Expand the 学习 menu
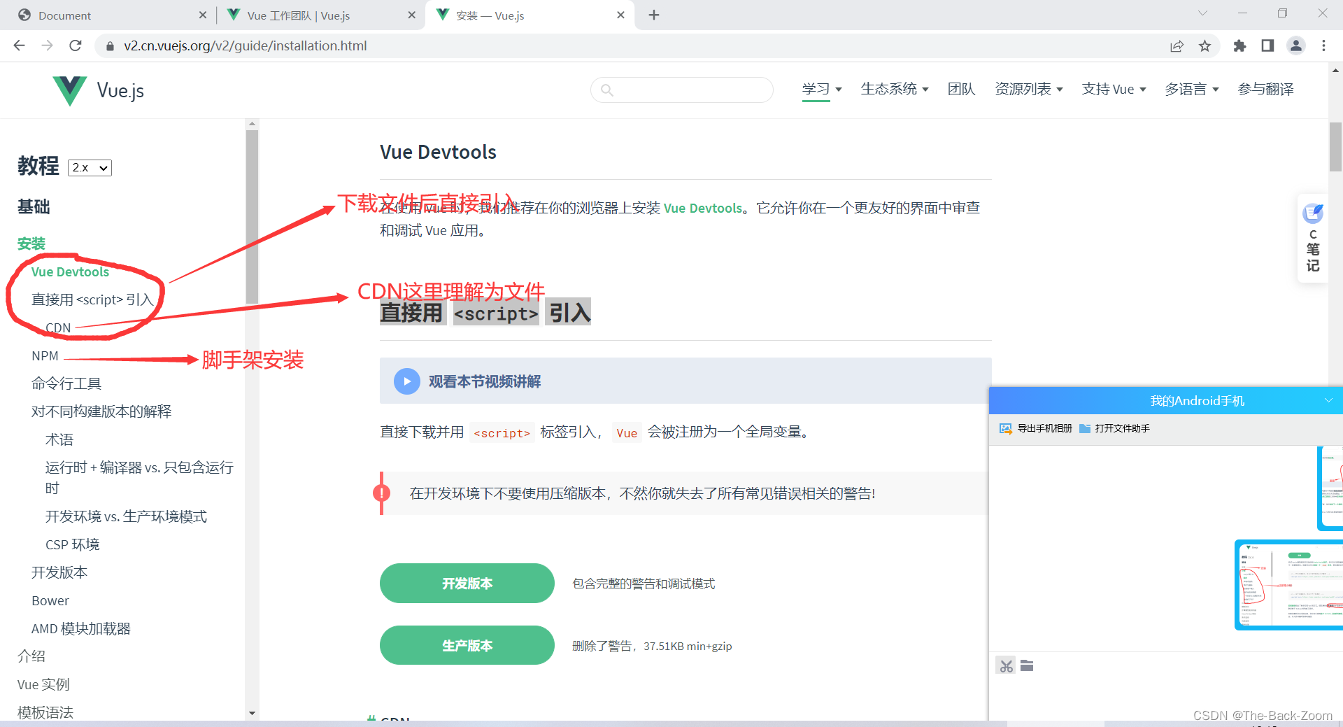Image resolution: width=1343 pixels, height=727 pixels. click(x=822, y=89)
